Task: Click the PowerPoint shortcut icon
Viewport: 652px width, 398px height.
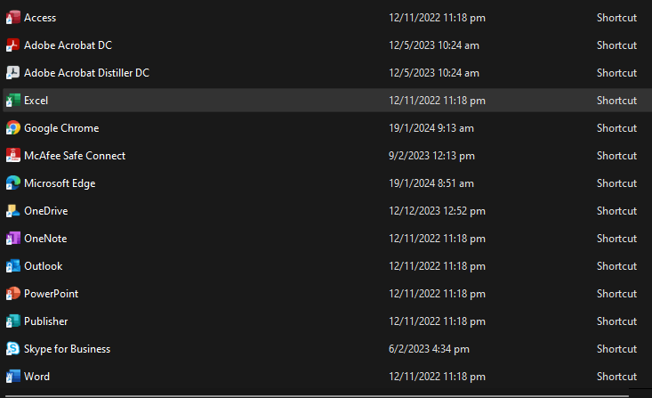Action: click(x=12, y=294)
